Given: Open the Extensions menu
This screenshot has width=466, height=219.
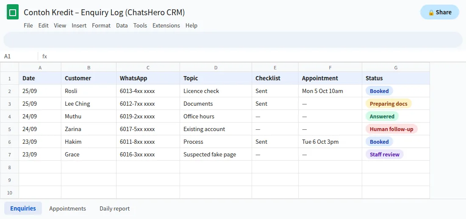Looking at the screenshot, I should tap(166, 25).
